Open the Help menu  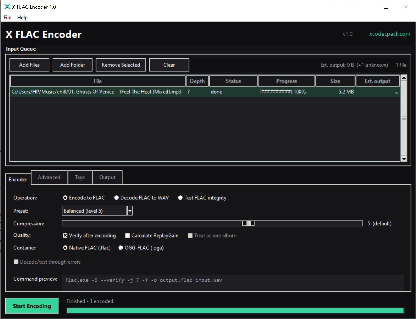pyautogui.click(x=22, y=17)
